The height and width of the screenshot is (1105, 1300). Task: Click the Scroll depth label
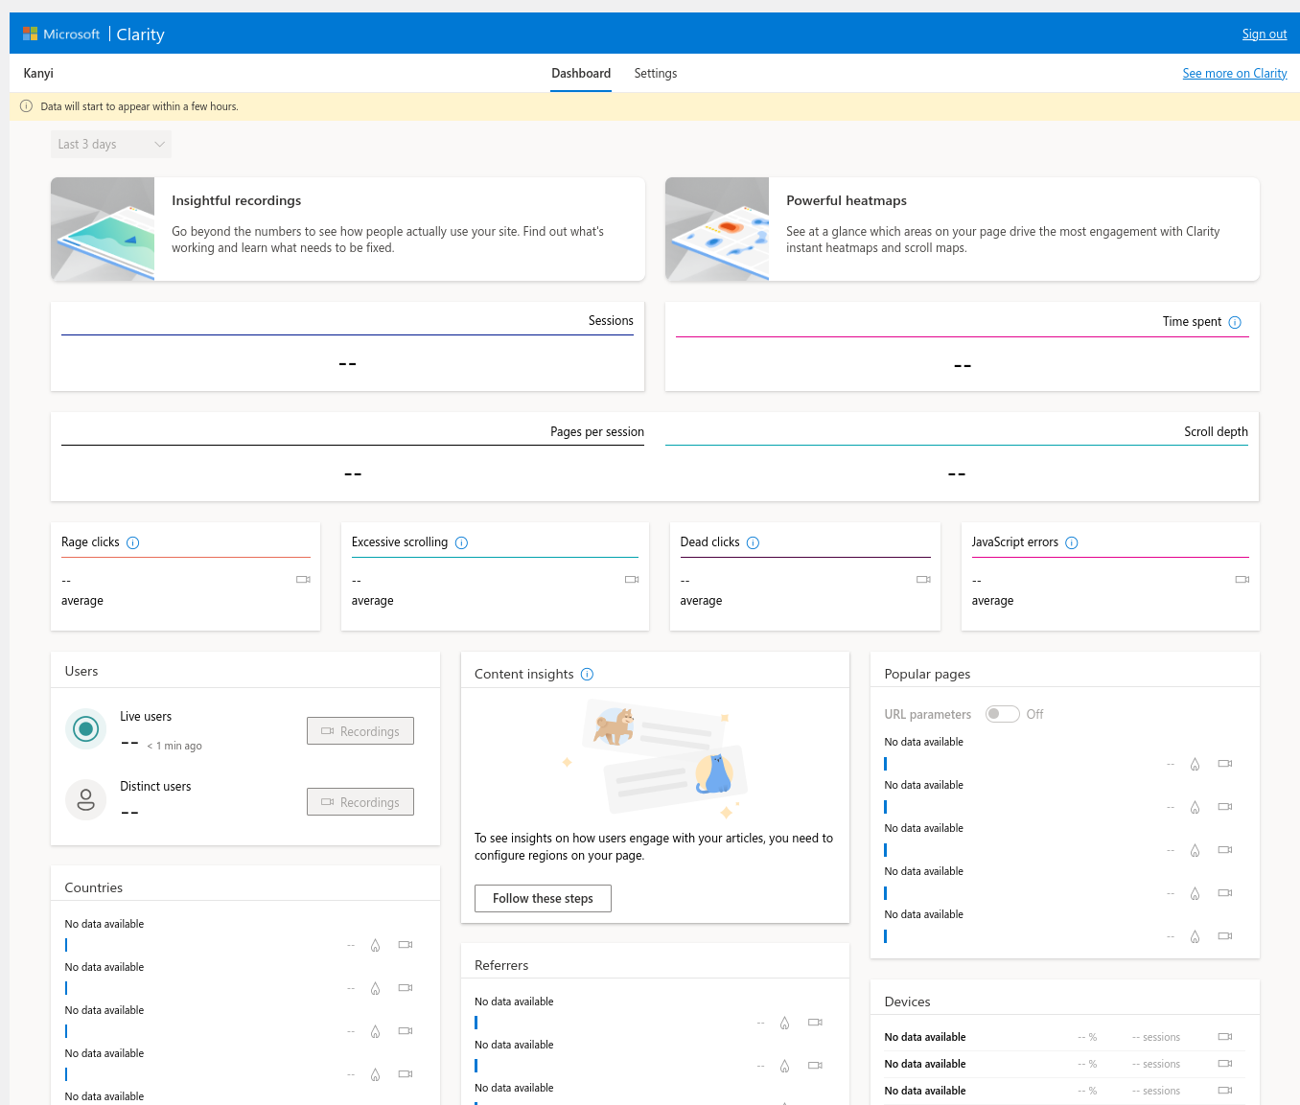click(x=1216, y=432)
